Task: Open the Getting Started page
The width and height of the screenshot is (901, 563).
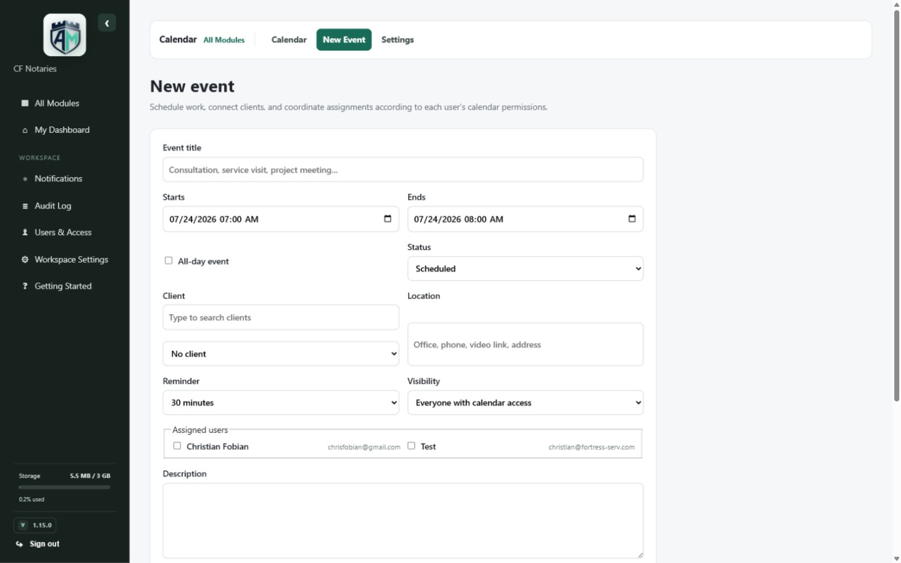Action: coord(64,286)
